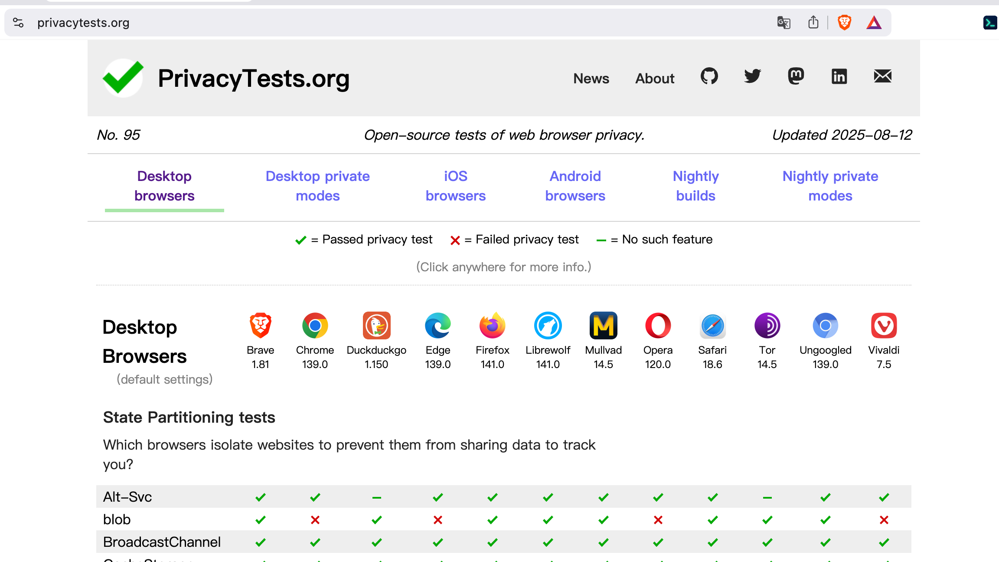999x562 pixels.
Task: Click the blob row label
Action: (x=117, y=519)
